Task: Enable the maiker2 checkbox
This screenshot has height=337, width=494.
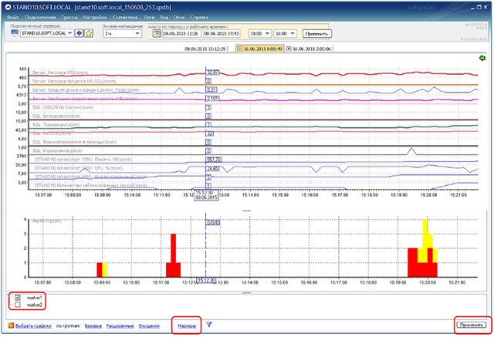Action: click(x=18, y=305)
